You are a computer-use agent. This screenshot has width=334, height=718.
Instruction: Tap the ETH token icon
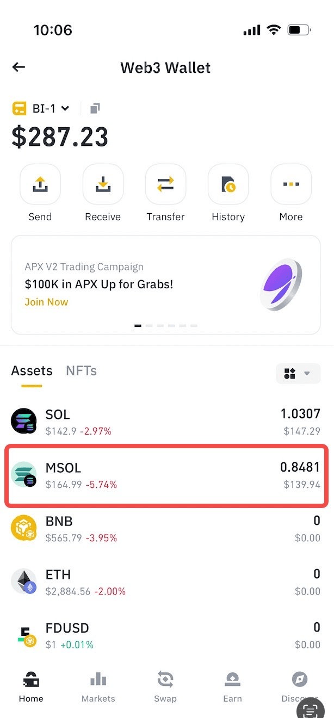24,582
